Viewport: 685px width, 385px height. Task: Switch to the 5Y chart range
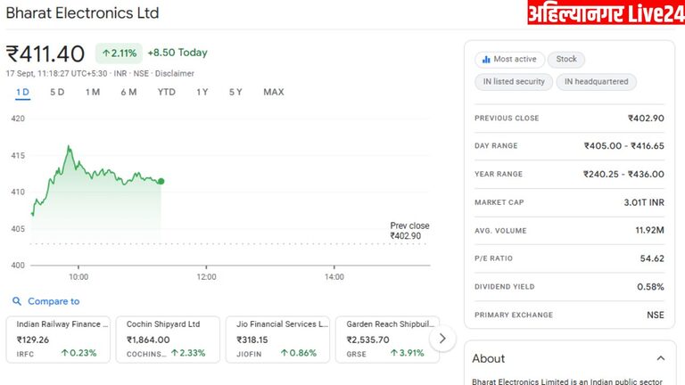(x=235, y=92)
